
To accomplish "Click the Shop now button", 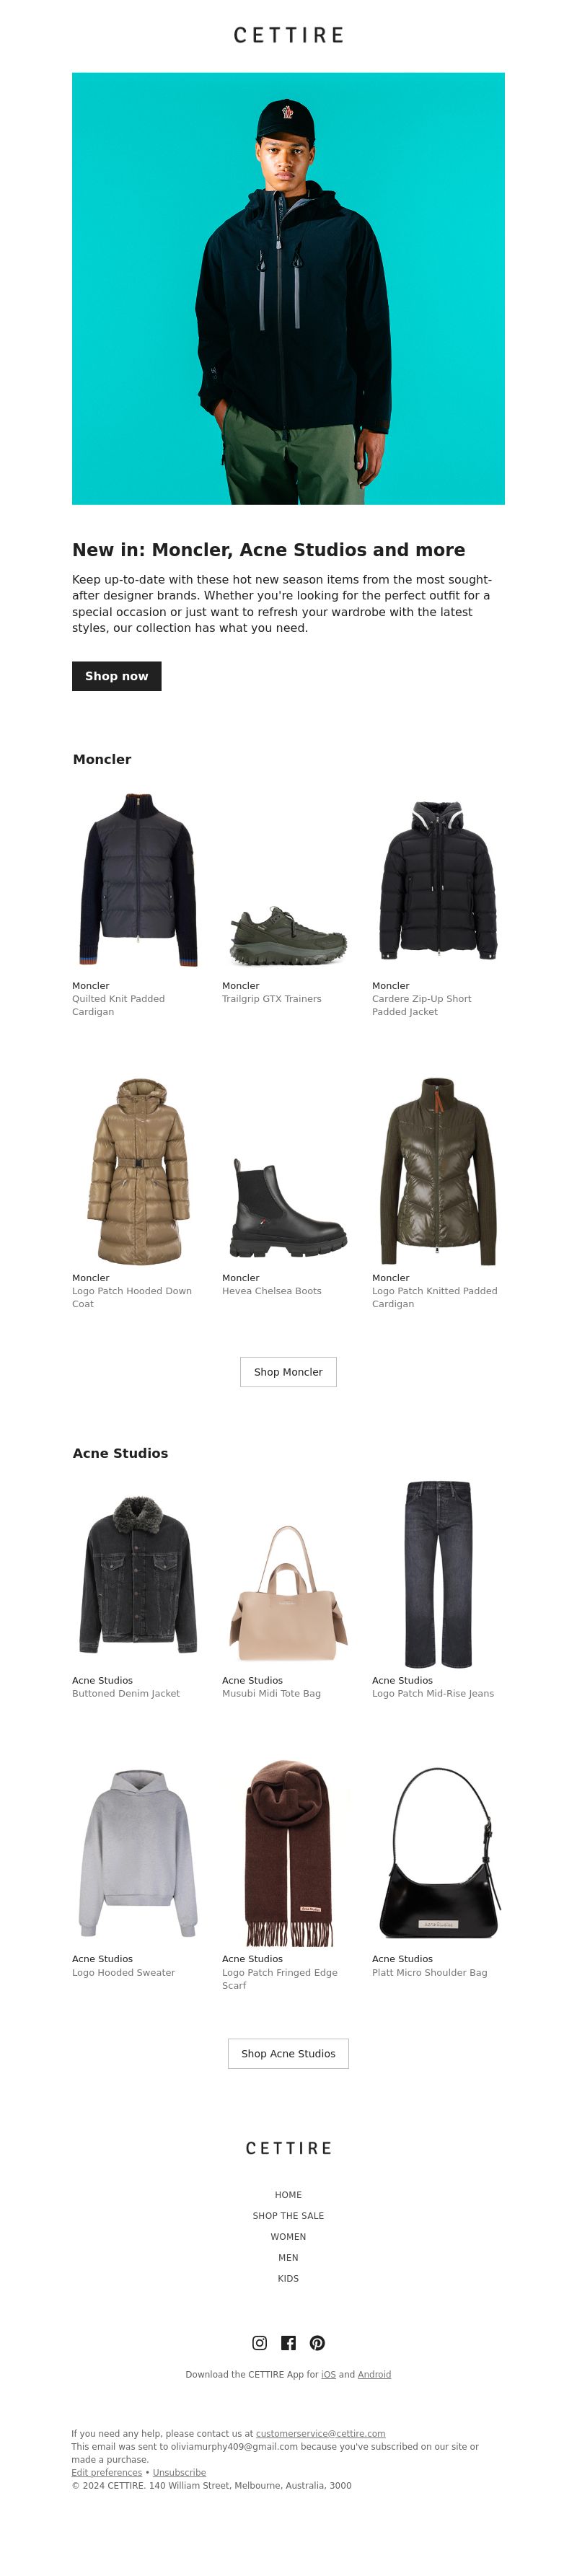I will (116, 676).
